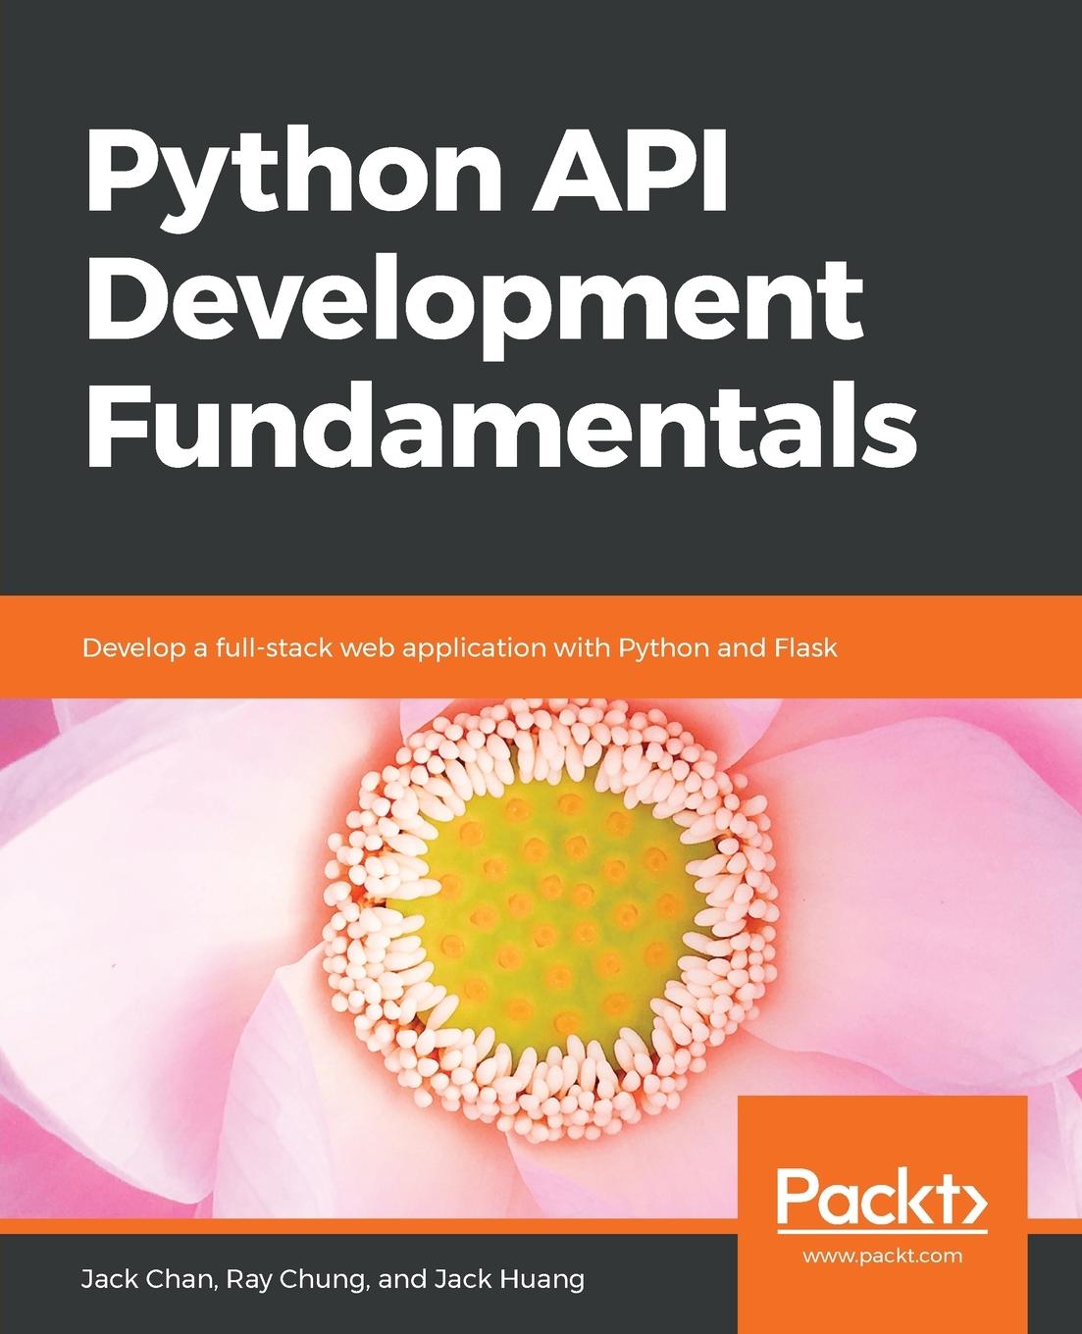Screen dimensions: 1082x1334
Task: Click the www.packt.com text
Action: tap(882, 1256)
